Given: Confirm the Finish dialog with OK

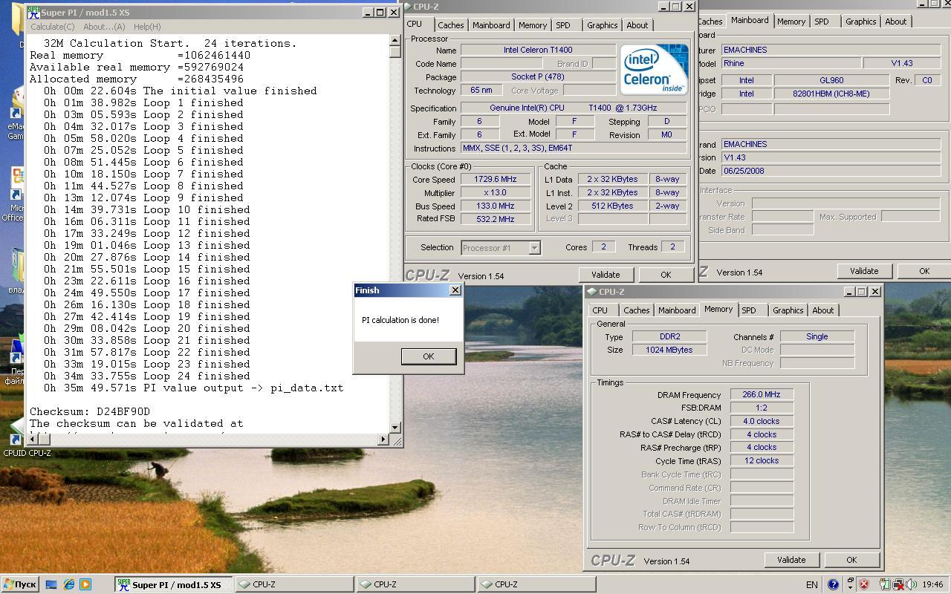Looking at the screenshot, I should coord(429,356).
